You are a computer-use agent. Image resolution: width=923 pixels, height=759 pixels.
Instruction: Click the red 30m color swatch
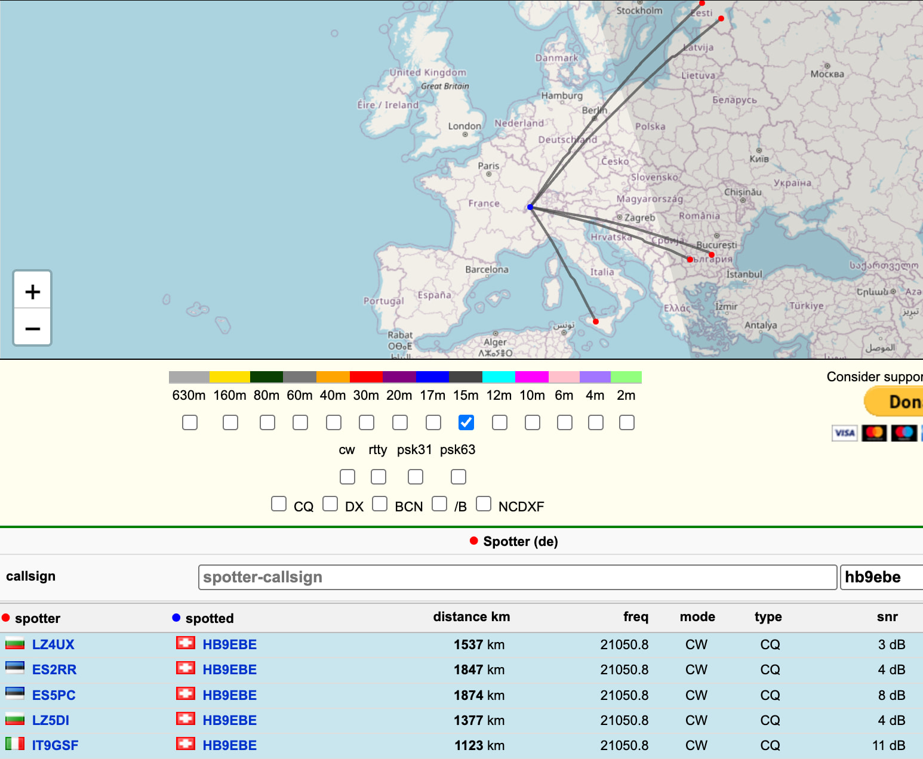coord(366,377)
